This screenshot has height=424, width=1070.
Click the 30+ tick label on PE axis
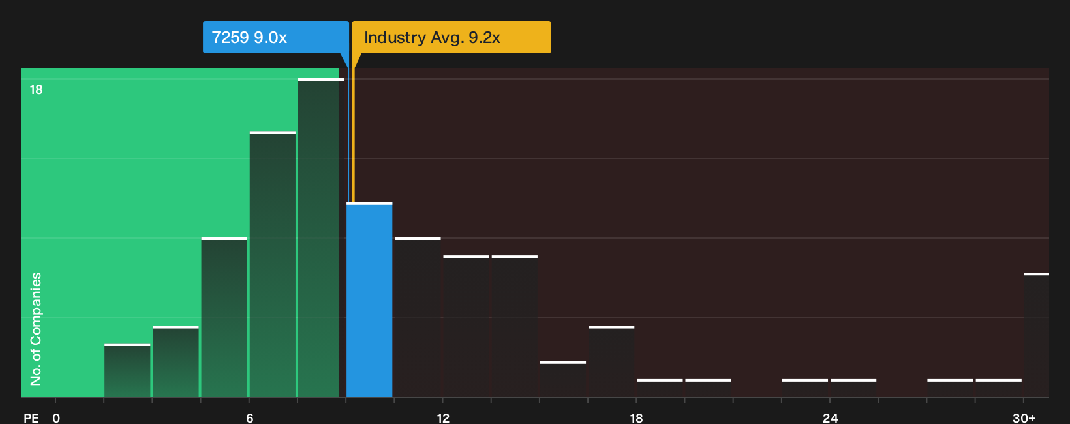point(1024,418)
